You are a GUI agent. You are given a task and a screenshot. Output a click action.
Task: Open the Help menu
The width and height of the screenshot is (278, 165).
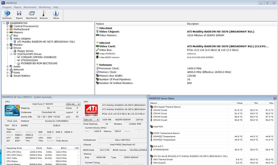pos(56,7)
